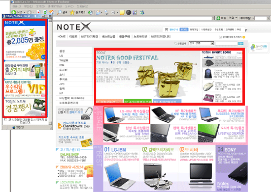Open the Favorites (즐겨찾기) menu in menu bar

point(55,6)
